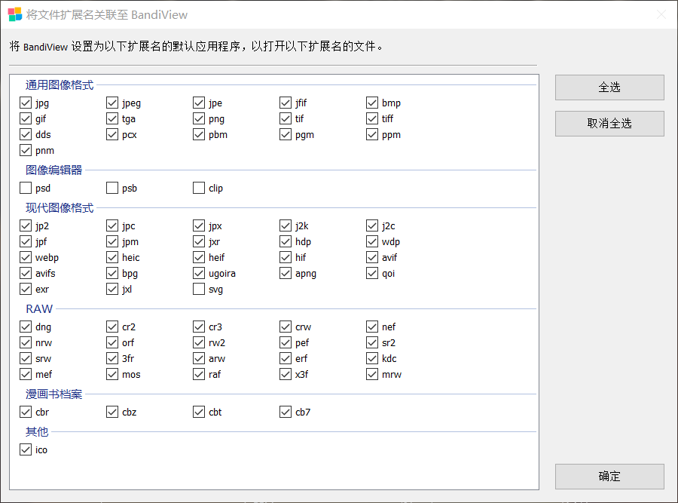Uncheck the jpe extension

[199, 103]
